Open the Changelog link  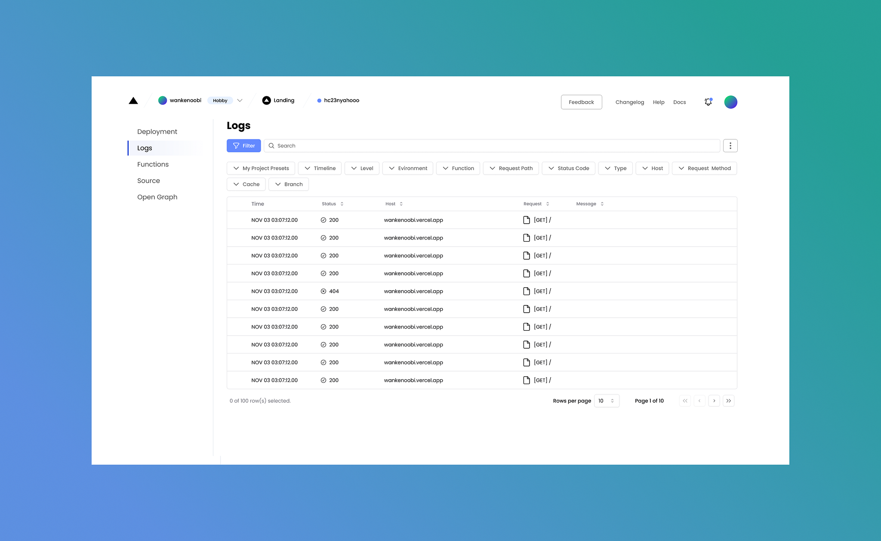[x=630, y=102]
